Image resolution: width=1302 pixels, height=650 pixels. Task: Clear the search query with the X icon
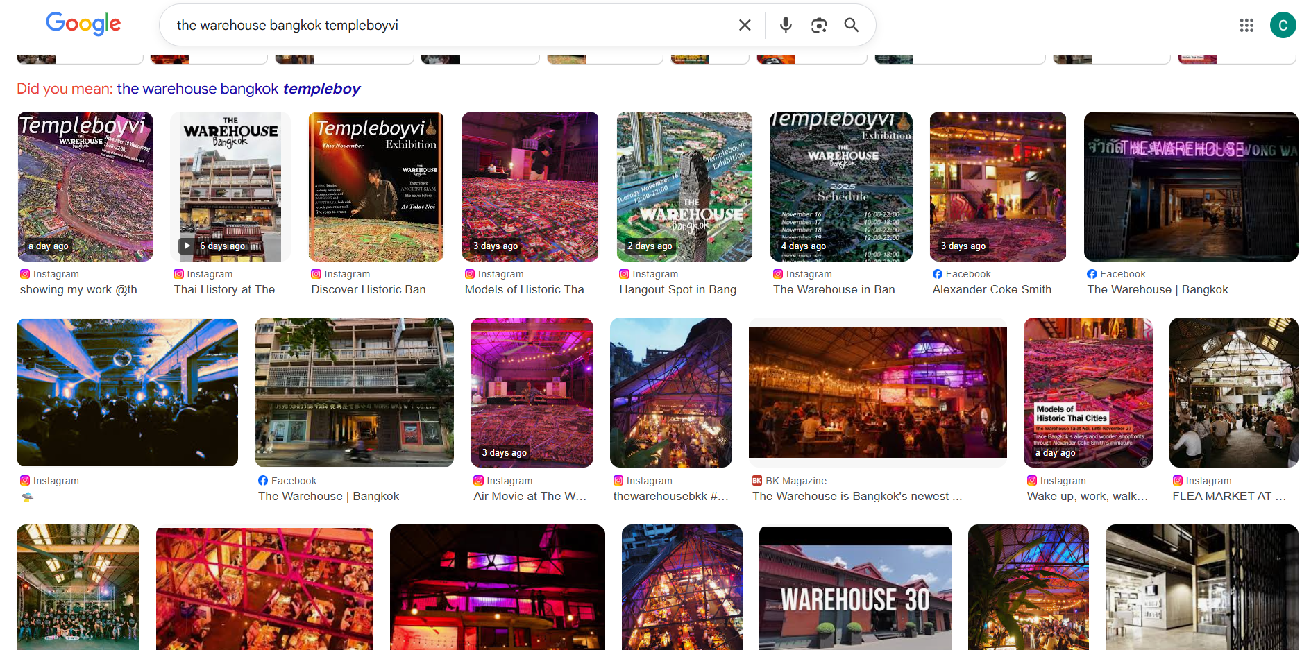[x=745, y=24]
